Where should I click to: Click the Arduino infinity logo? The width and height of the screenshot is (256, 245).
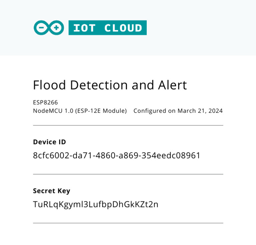49,28
